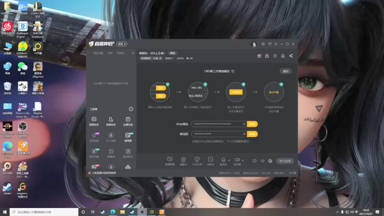Open the Wallpaper Engine desktop shortcut
This screenshot has height=216, width=384.
[23, 30]
